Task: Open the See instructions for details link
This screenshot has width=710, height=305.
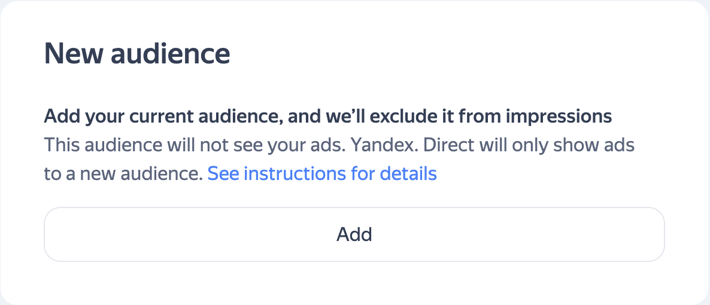Action: click(x=321, y=173)
